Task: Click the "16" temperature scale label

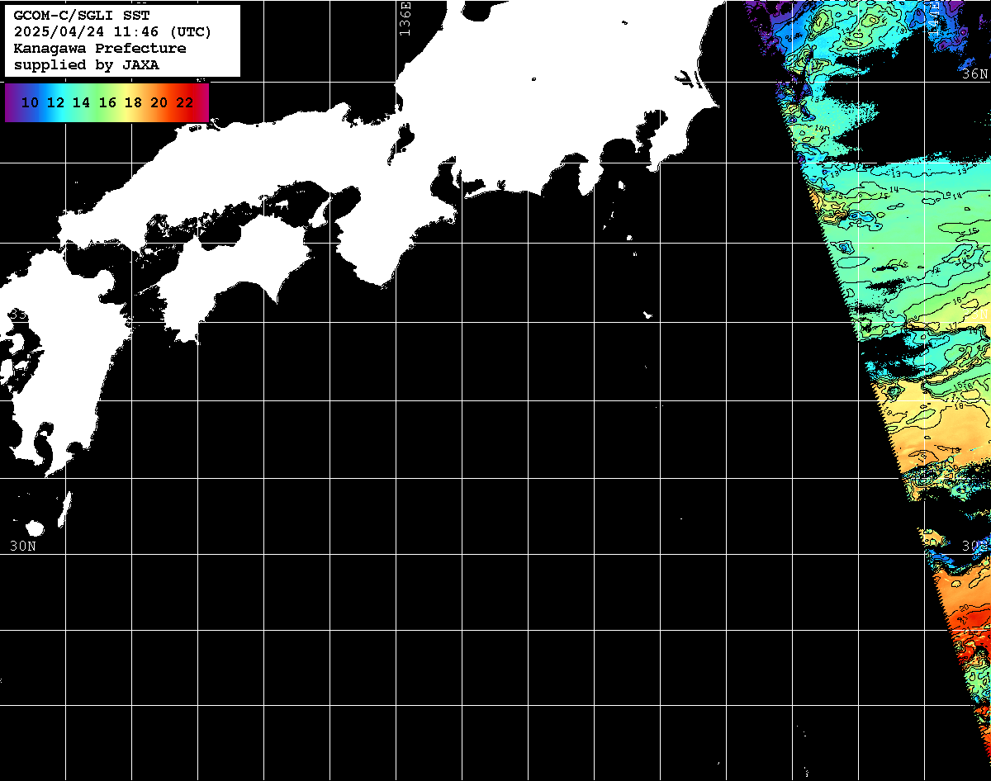Action: [x=107, y=103]
